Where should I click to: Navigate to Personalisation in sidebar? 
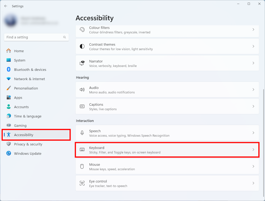click(x=26, y=88)
